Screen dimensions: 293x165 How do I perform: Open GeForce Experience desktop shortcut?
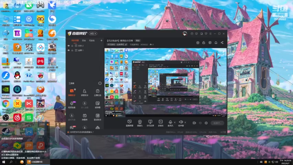[x=5, y=92]
